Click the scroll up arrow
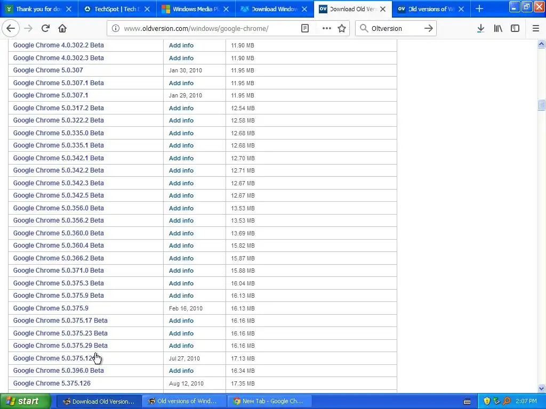Image resolution: width=546 pixels, height=409 pixels. (541, 44)
